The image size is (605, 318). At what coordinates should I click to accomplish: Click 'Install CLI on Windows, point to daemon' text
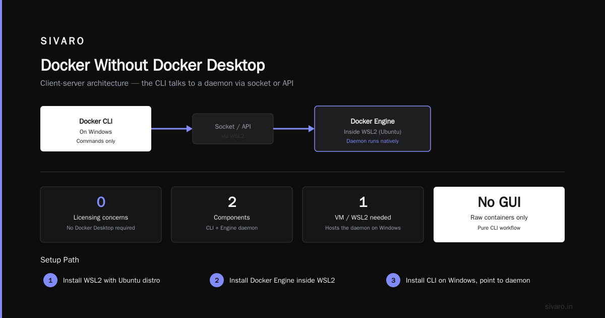pyautogui.click(x=468, y=280)
